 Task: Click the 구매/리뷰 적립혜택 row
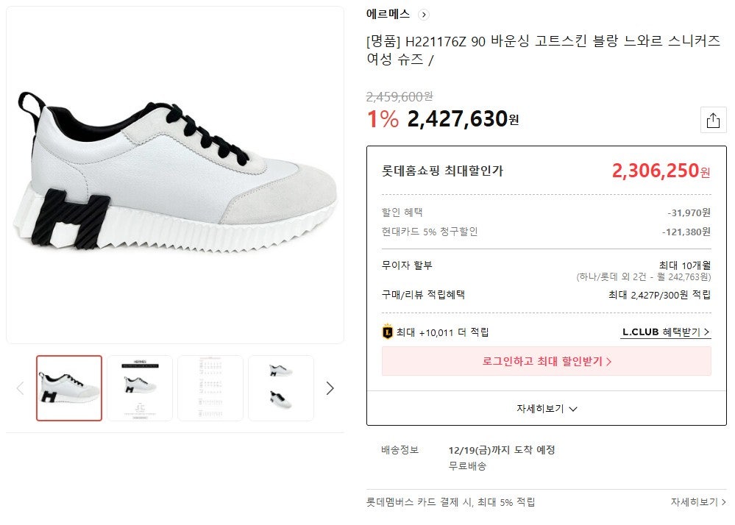(546, 295)
